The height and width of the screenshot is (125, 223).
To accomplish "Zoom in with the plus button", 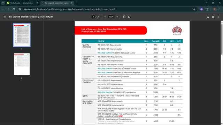I will click(117, 17).
